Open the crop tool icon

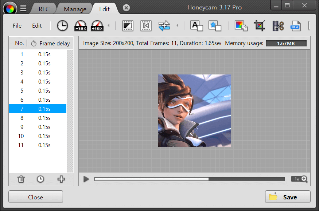(x=260, y=25)
